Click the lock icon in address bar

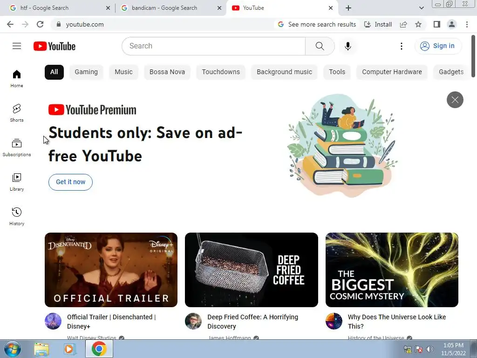(x=59, y=24)
